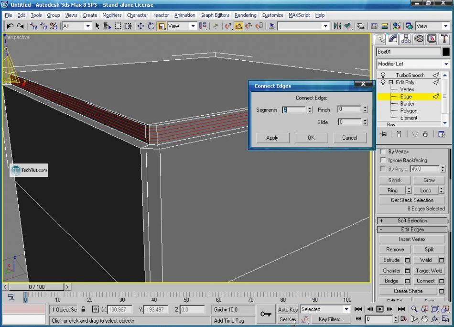
Task: Select the Select Object arrow tool
Action: click(97, 26)
